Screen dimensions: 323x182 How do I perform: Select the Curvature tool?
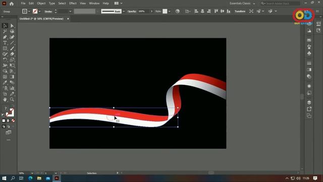click(x=12, y=37)
